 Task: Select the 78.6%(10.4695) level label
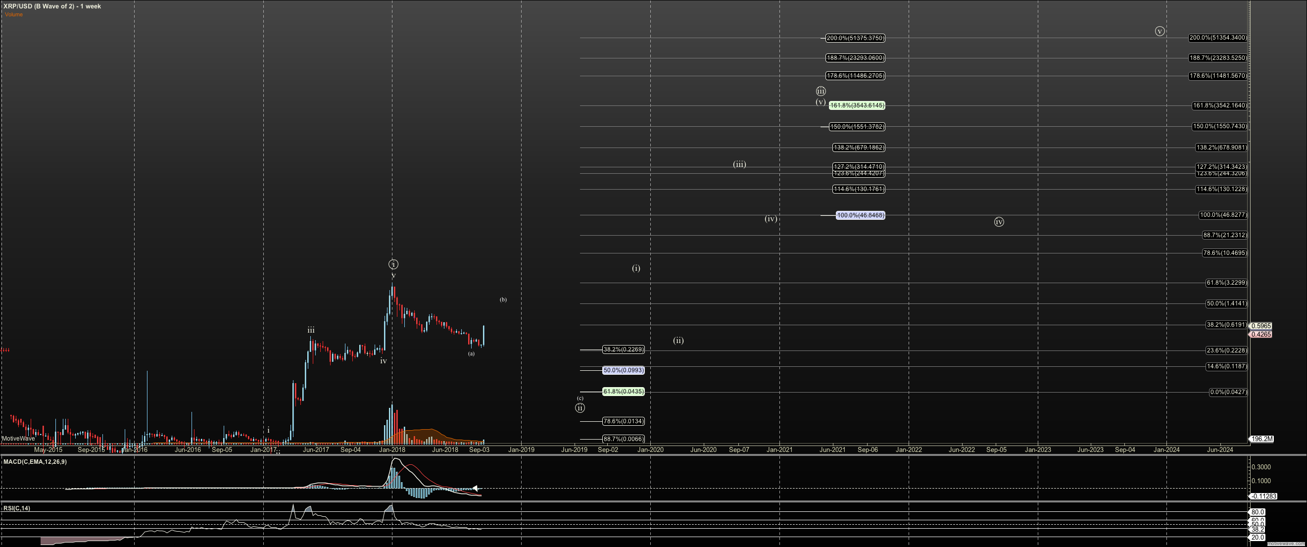pyautogui.click(x=1225, y=252)
